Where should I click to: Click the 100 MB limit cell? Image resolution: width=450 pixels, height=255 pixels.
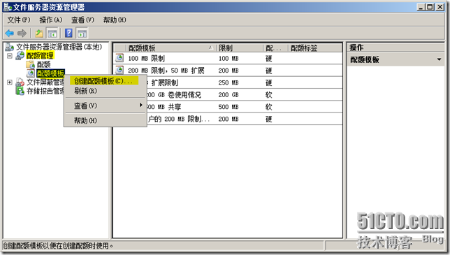(x=228, y=59)
